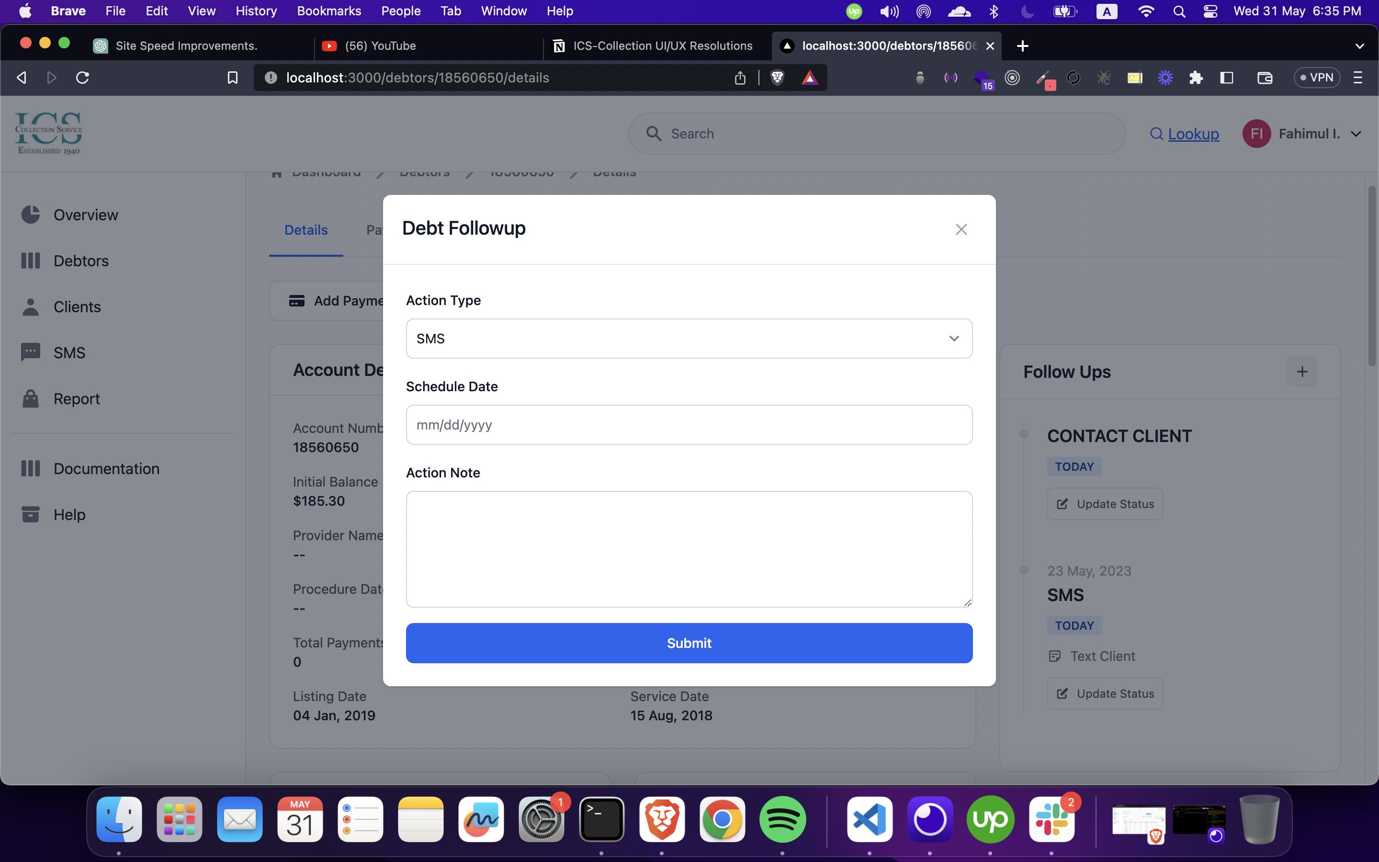Open the Lookup link in header
Viewport: 1379px width, 862px height.
pyautogui.click(x=1193, y=134)
